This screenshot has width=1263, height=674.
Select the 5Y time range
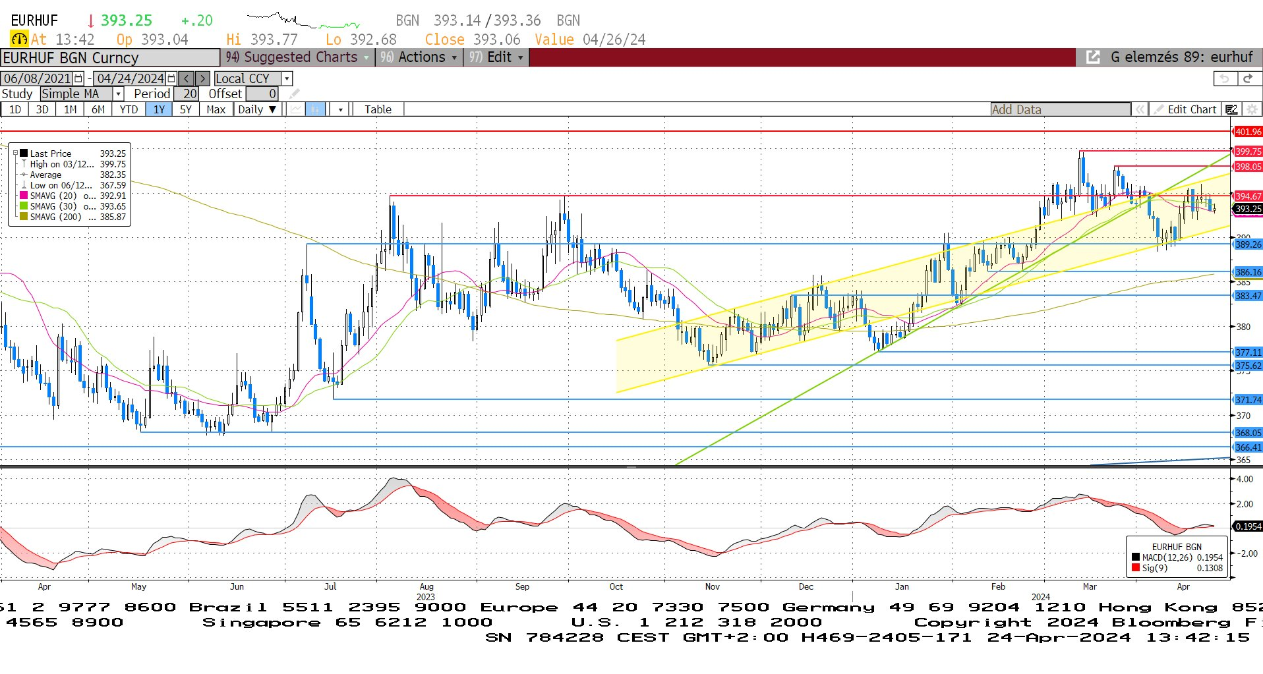pos(186,109)
